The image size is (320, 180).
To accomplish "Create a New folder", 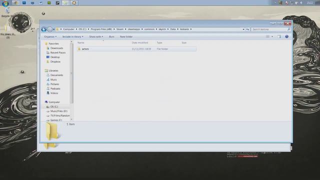I will (126, 36).
